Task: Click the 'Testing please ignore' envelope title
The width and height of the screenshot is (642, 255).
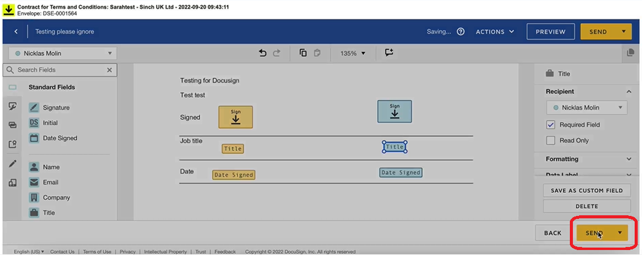Action: tap(64, 31)
